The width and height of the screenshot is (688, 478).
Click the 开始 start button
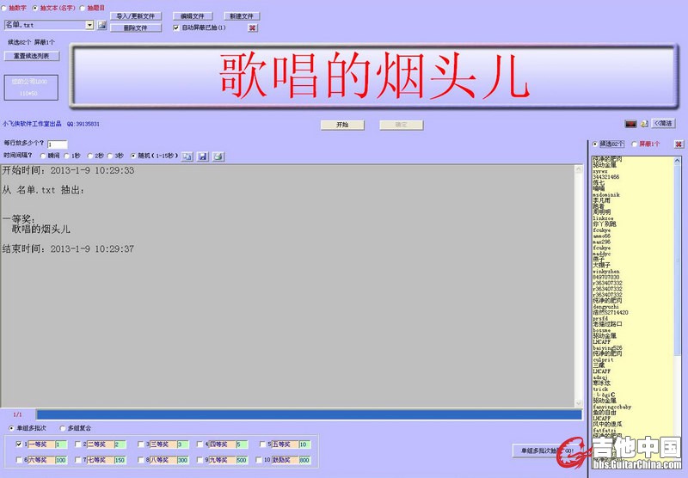pos(342,125)
